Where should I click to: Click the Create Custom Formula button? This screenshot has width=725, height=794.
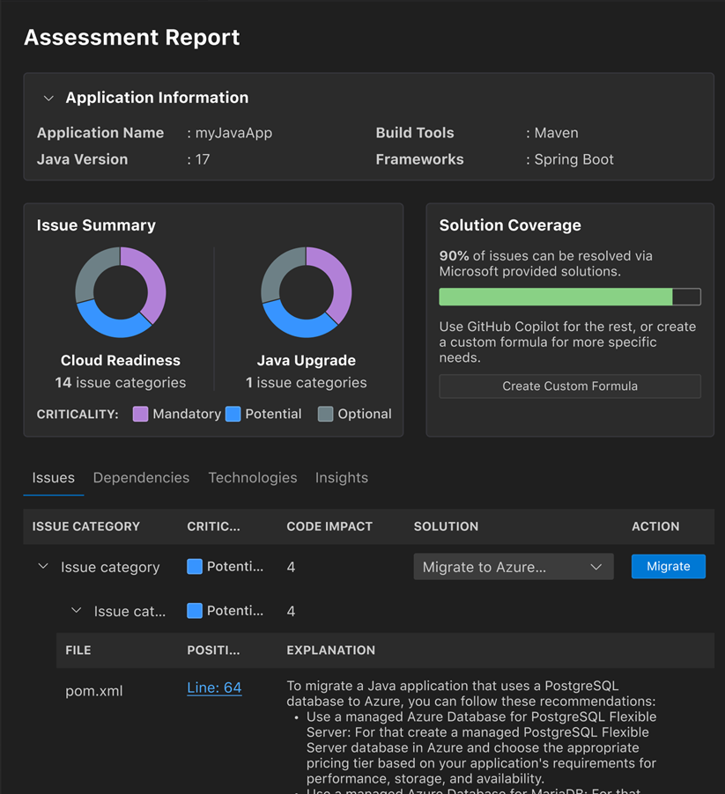click(x=570, y=386)
